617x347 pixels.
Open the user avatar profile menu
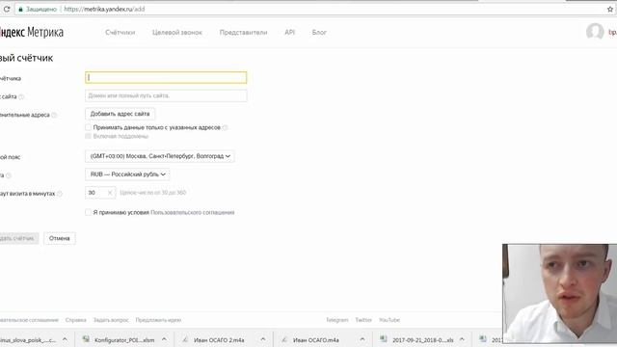tap(595, 32)
